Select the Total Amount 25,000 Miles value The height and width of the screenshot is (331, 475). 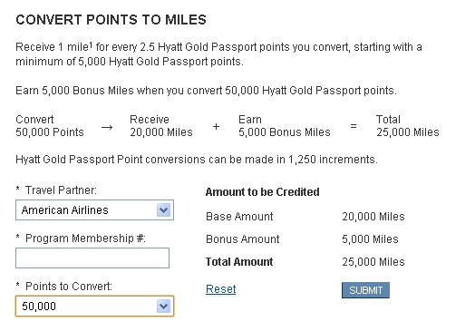click(373, 262)
